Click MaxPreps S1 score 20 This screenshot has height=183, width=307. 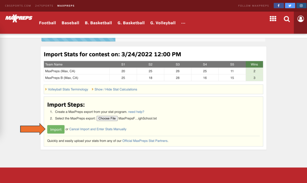[x=123, y=71]
